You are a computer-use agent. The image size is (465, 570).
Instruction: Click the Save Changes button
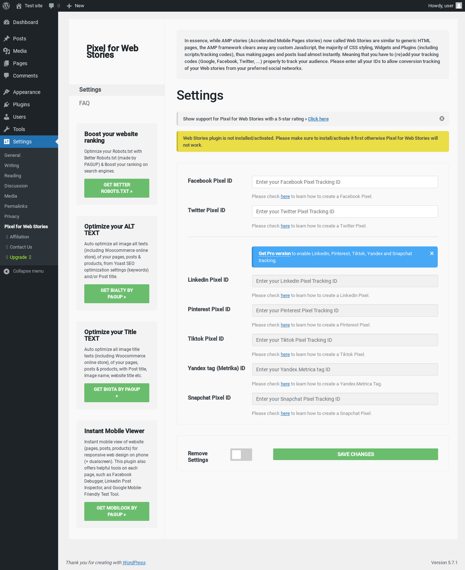point(356,454)
